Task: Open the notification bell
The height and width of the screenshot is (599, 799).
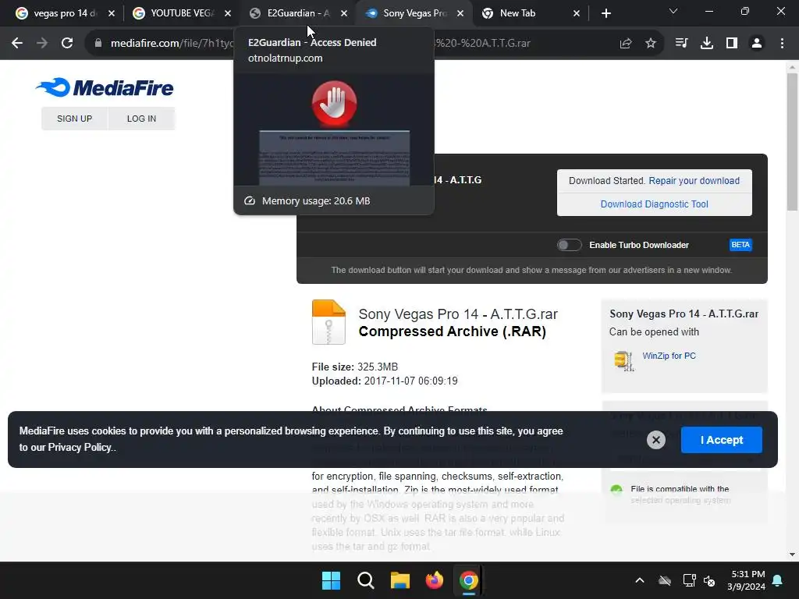Action: click(778, 580)
